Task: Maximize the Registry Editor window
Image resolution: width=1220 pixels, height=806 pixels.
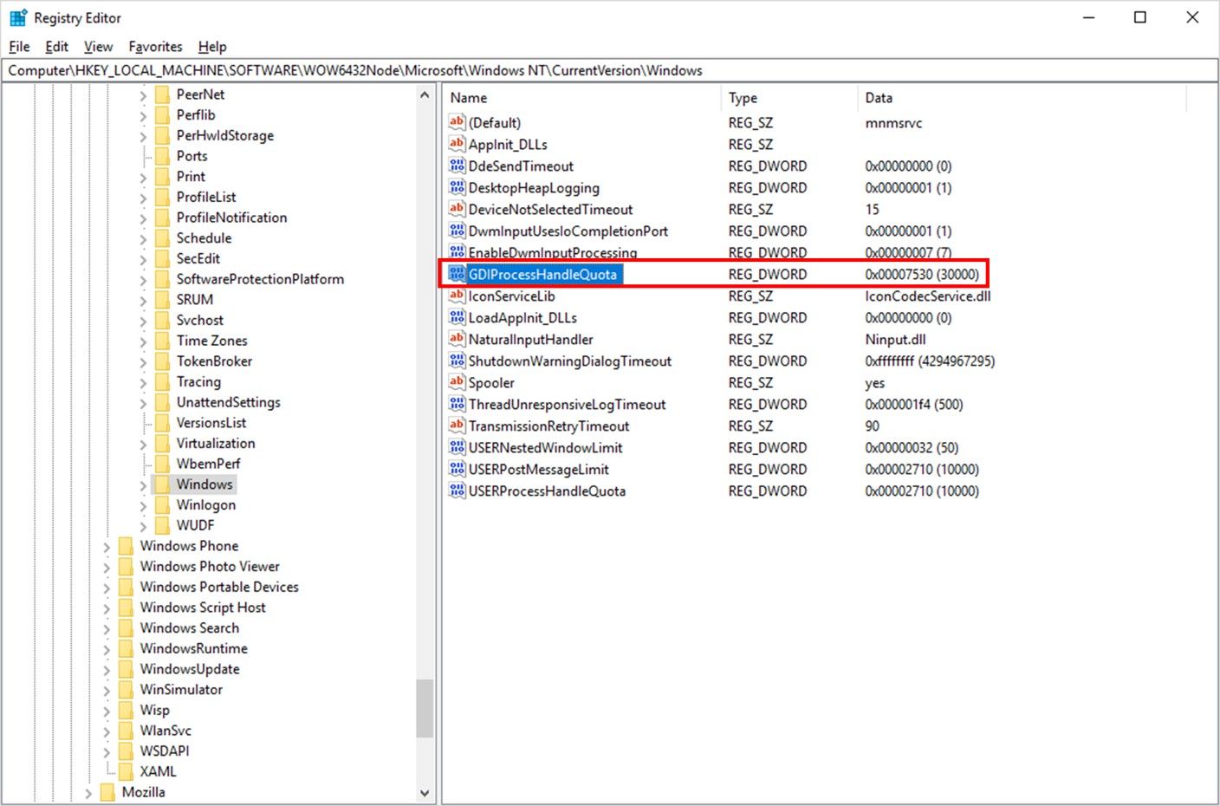Action: (1140, 17)
